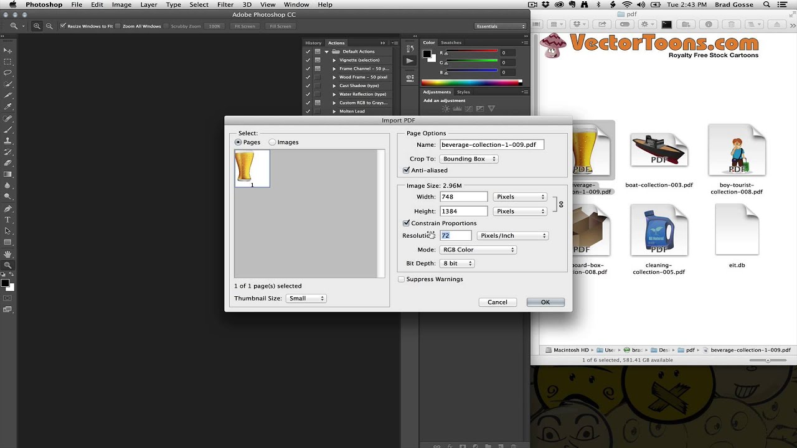The width and height of the screenshot is (797, 448).
Task: Click the trash icon in Finder toolbar
Action: [x=732, y=25]
